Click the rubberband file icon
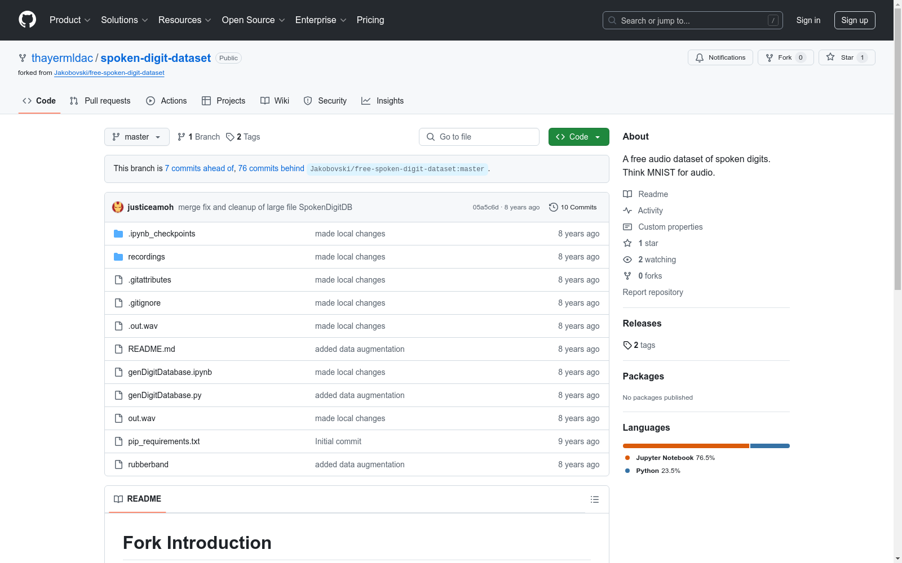Image resolution: width=902 pixels, height=563 pixels. coord(118,464)
